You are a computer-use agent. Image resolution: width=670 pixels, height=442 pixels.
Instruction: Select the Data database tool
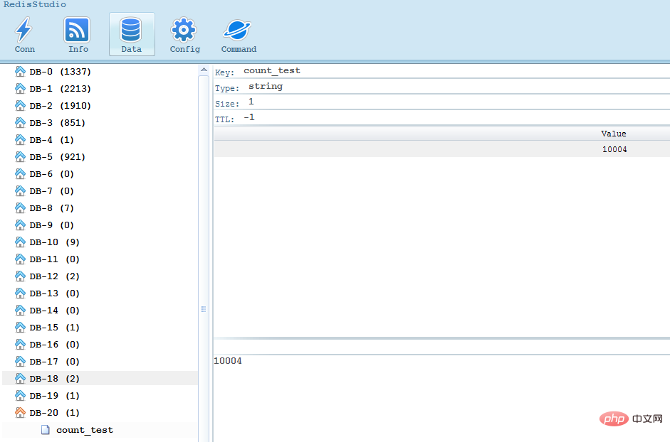click(132, 35)
